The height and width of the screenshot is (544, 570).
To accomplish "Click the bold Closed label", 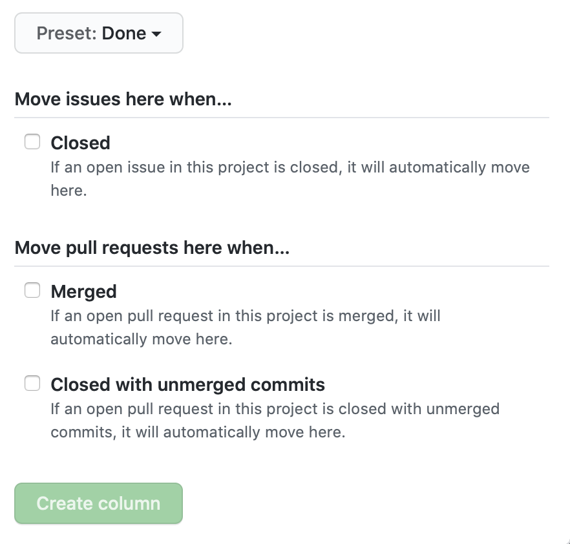I will coord(80,143).
